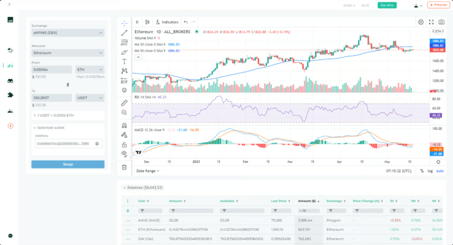Viewport: 453px width, 245px height.
Task: Sort the table by Amount ($) column
Action: point(309,201)
